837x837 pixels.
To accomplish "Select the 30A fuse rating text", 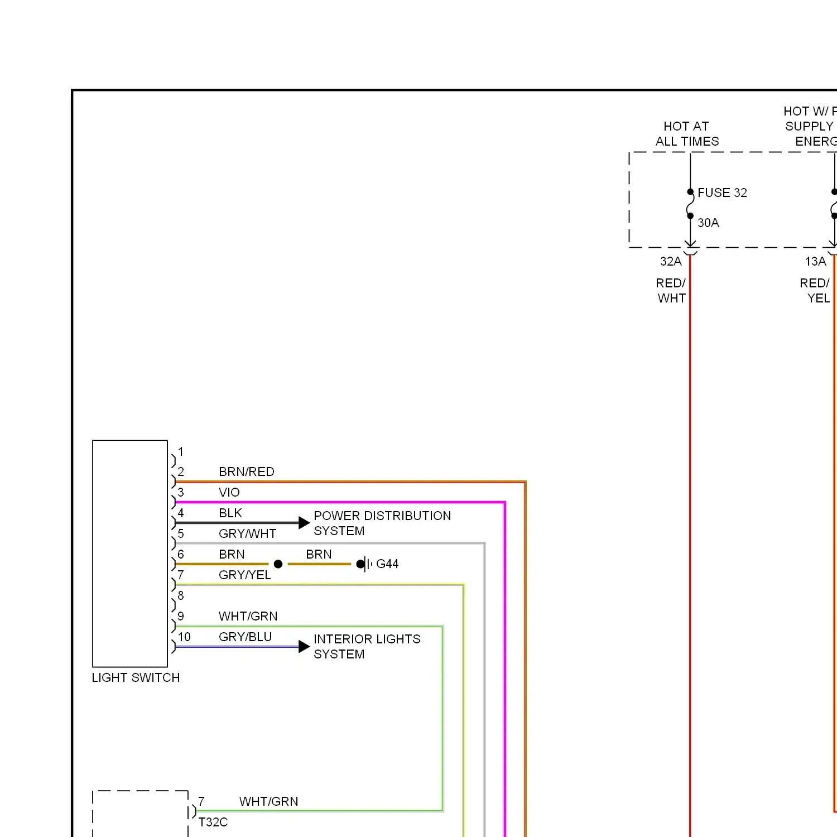I will click(708, 223).
